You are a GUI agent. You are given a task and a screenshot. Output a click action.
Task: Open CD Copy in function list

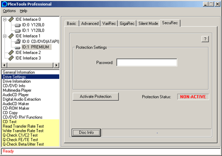30,113
